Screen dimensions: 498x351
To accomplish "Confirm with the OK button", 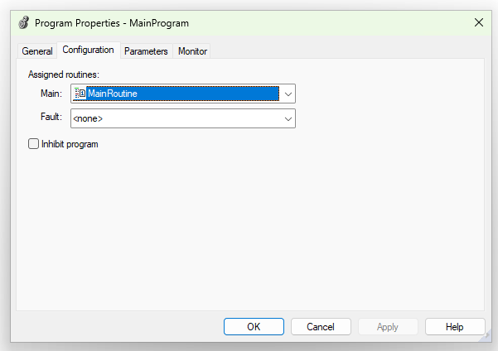I will coord(254,326).
